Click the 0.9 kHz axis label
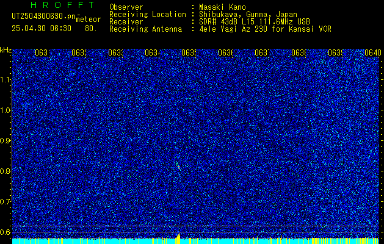Image resolution: width=384 pixels, height=244 pixels. pos(5,141)
